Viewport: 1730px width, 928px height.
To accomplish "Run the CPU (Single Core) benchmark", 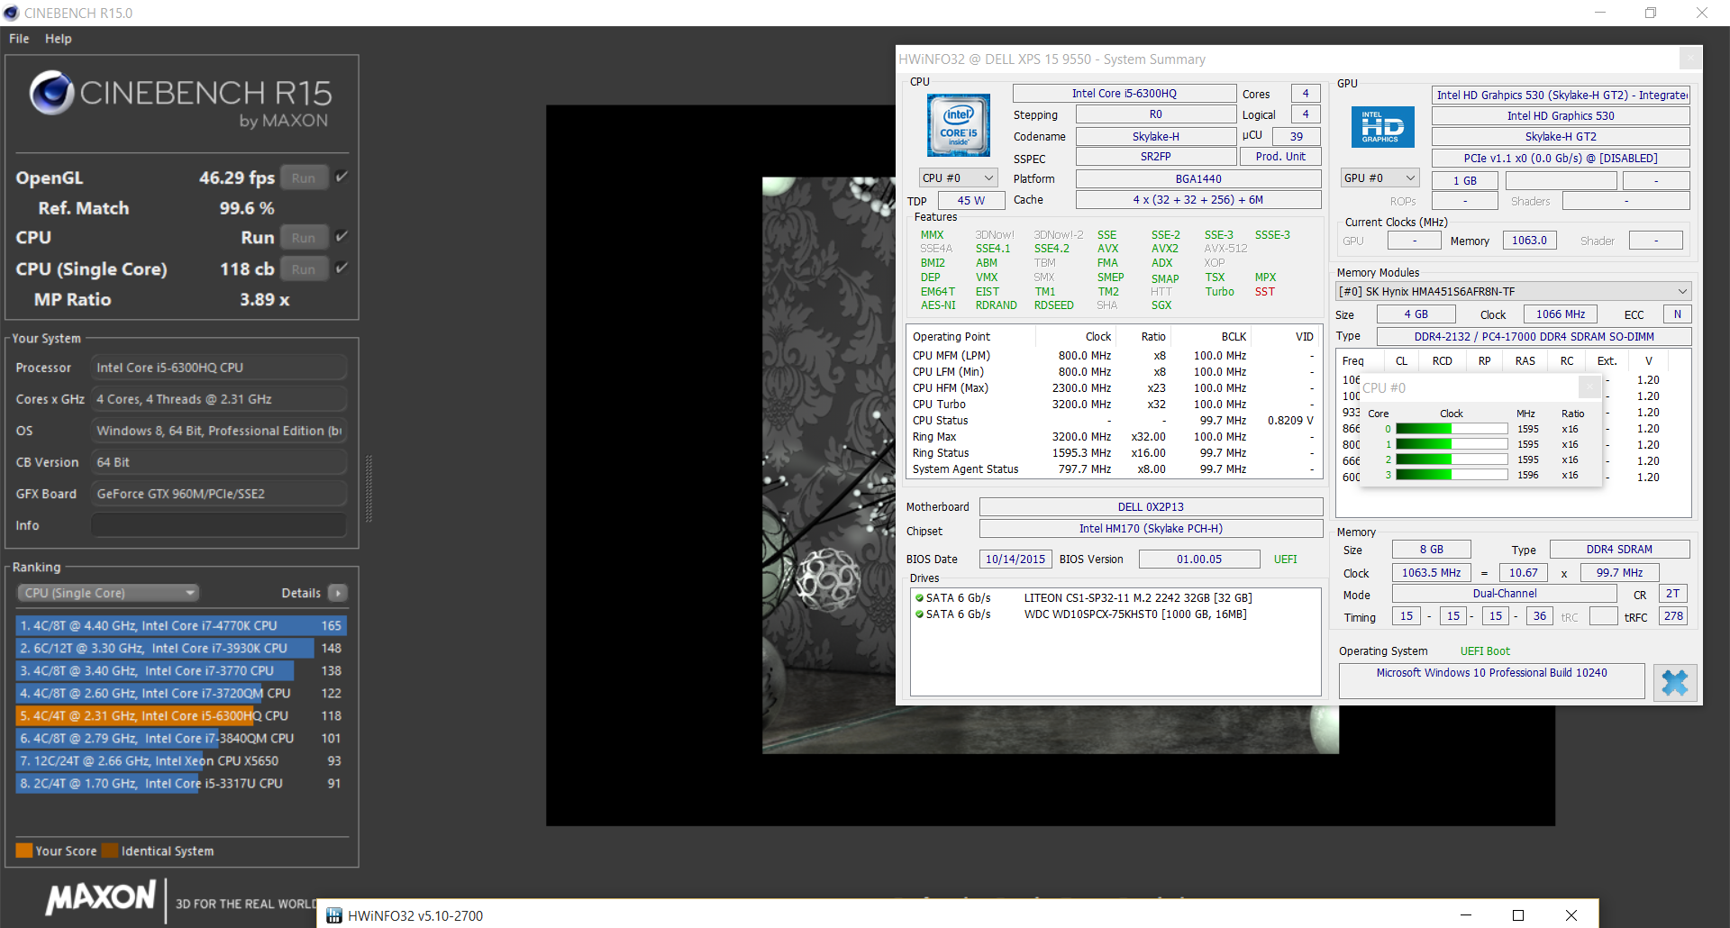I will 304,269.
